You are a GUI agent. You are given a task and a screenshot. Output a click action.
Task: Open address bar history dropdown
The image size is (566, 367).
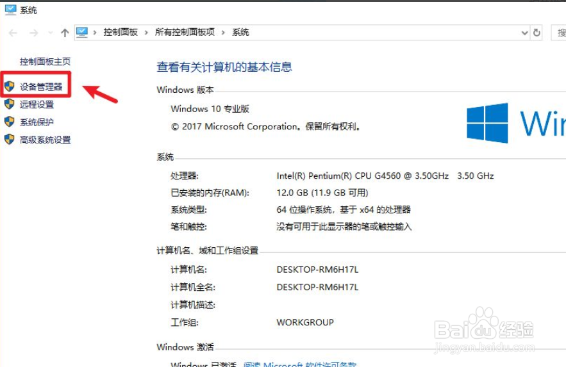coord(524,33)
